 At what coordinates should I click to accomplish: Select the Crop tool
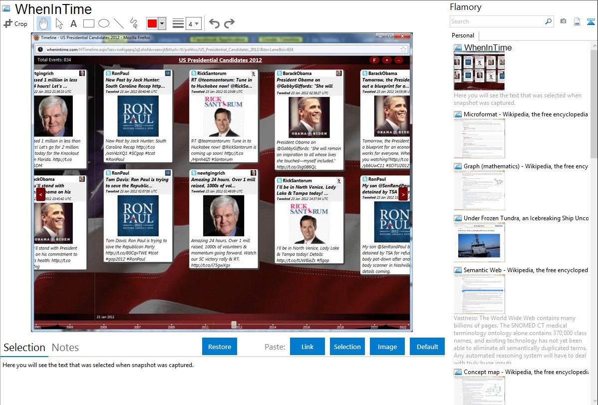[x=15, y=23]
